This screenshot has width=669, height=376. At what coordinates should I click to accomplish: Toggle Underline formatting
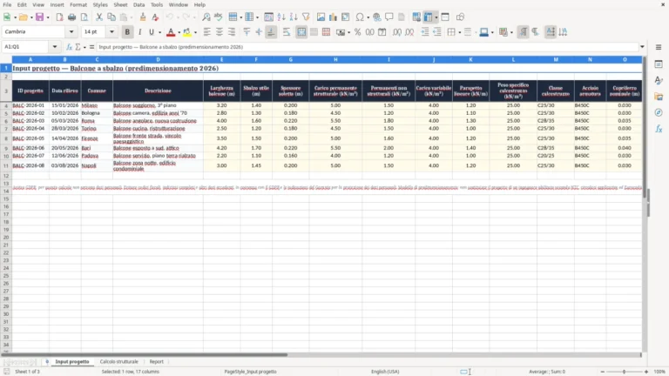click(x=151, y=32)
